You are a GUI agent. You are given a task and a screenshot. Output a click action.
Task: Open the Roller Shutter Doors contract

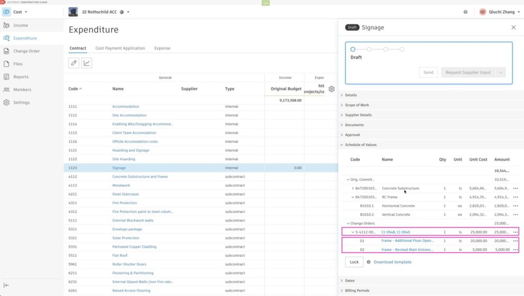click(129, 264)
